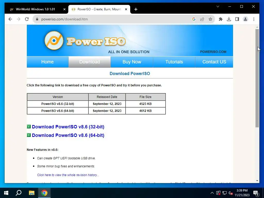Click Download PowerISO v8.6 (32-bit) link
Image resolution: width=264 pixels, height=198 pixels.
(68, 127)
